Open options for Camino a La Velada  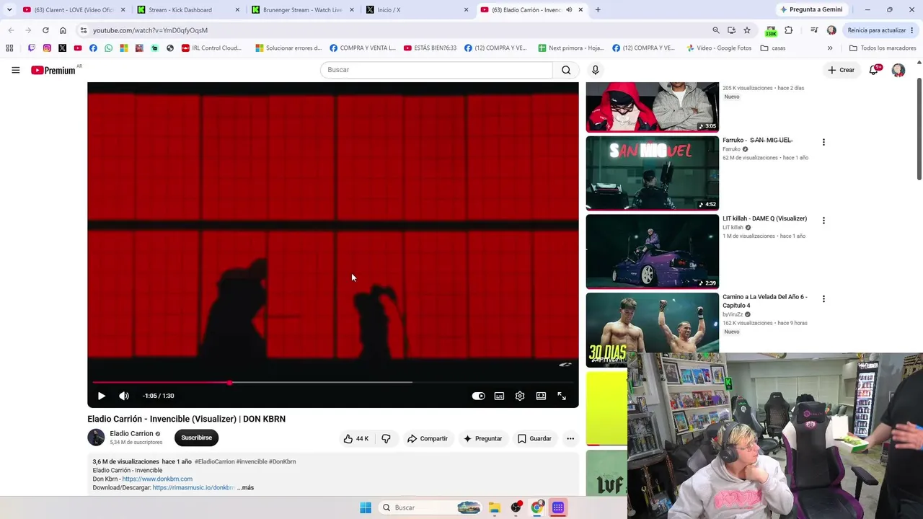click(823, 298)
